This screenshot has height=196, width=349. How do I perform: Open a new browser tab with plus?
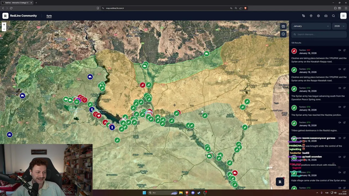click(x=36, y=3)
